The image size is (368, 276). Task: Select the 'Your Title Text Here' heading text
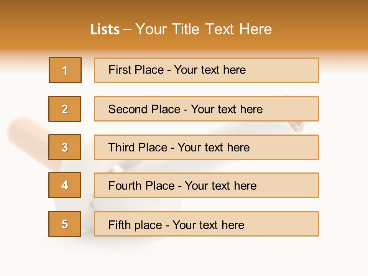(x=204, y=29)
